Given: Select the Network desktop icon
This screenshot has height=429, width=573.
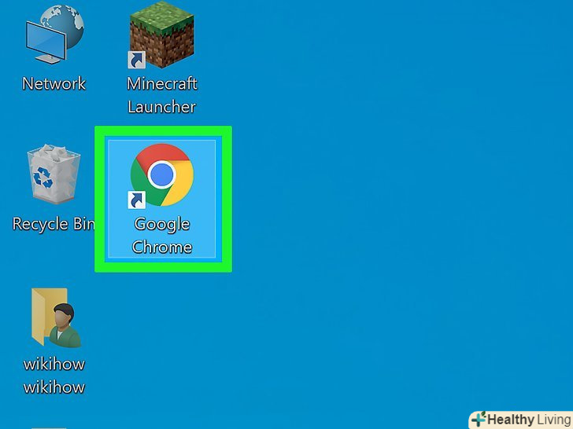Looking at the screenshot, I should coord(54,35).
